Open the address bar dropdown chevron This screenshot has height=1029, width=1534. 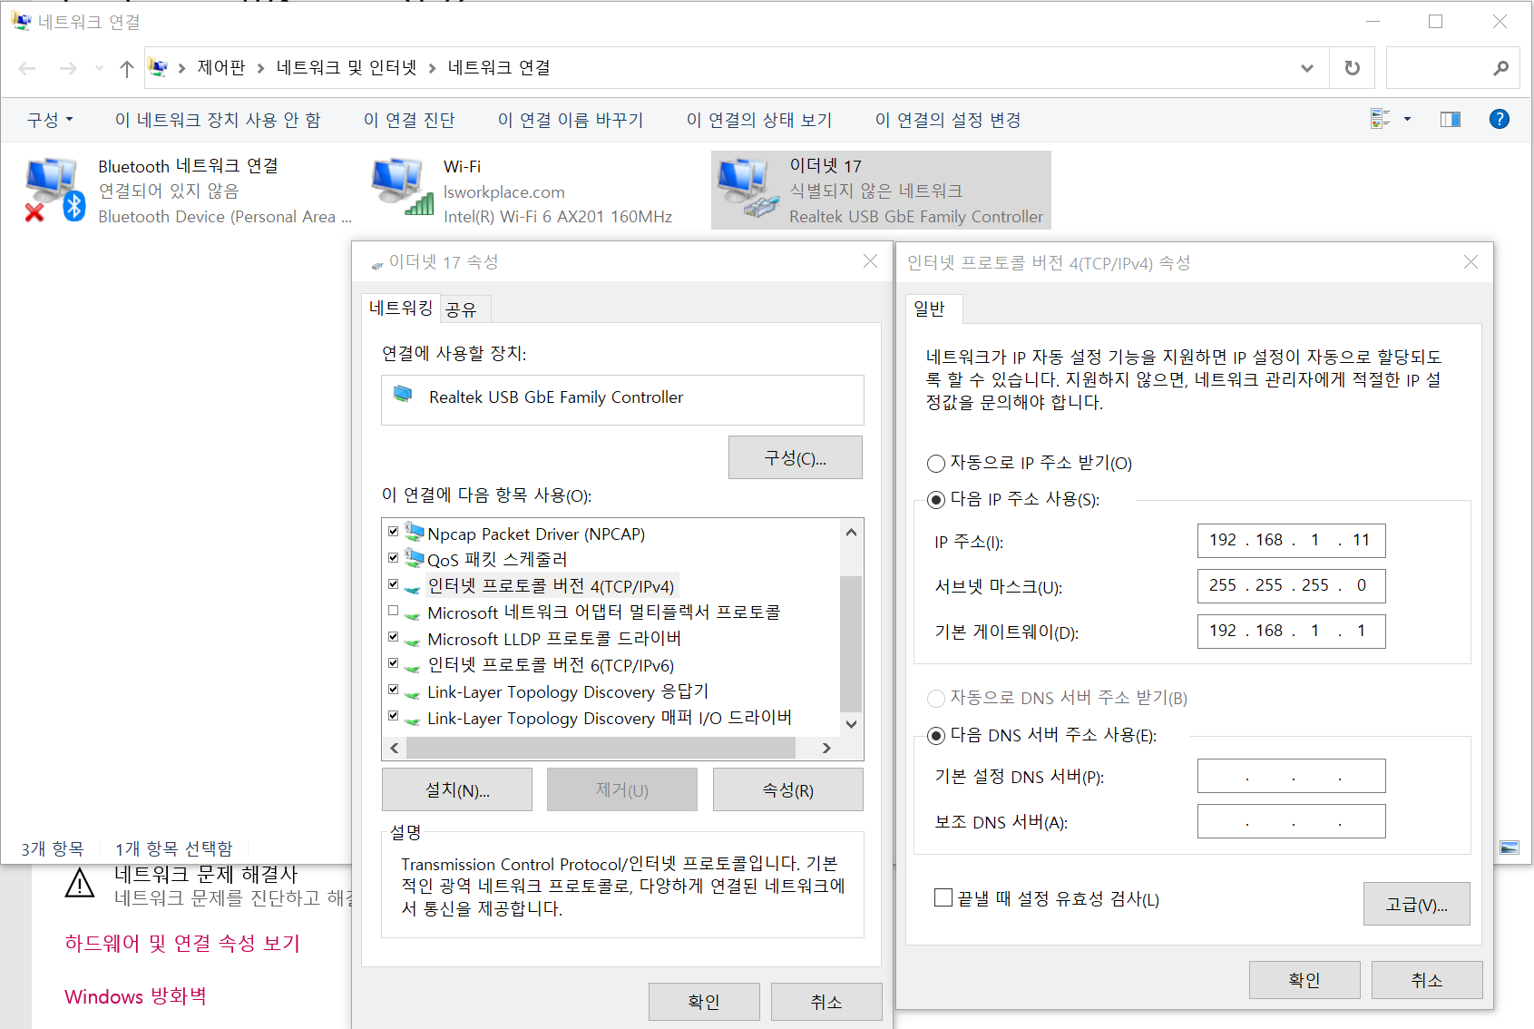point(1306,67)
